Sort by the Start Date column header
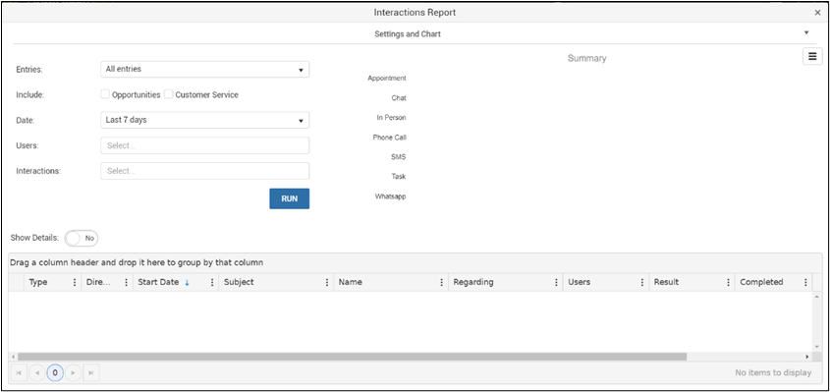830x392 pixels. coord(158,282)
